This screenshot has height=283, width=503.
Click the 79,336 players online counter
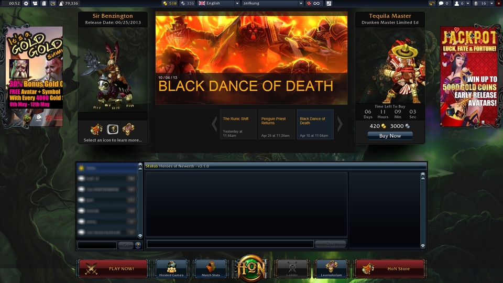69,3
